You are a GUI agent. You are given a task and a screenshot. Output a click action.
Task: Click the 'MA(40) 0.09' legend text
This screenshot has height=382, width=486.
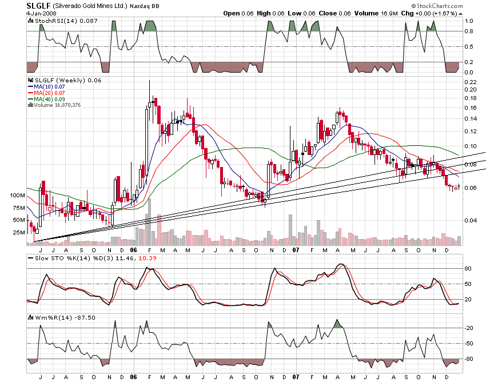click(x=49, y=100)
